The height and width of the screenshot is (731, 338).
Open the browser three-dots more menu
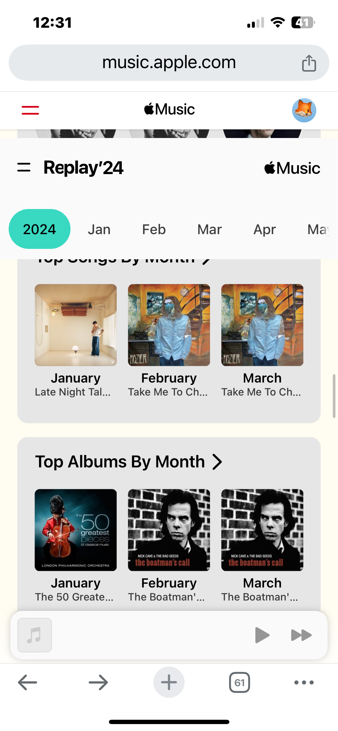pos(304,682)
